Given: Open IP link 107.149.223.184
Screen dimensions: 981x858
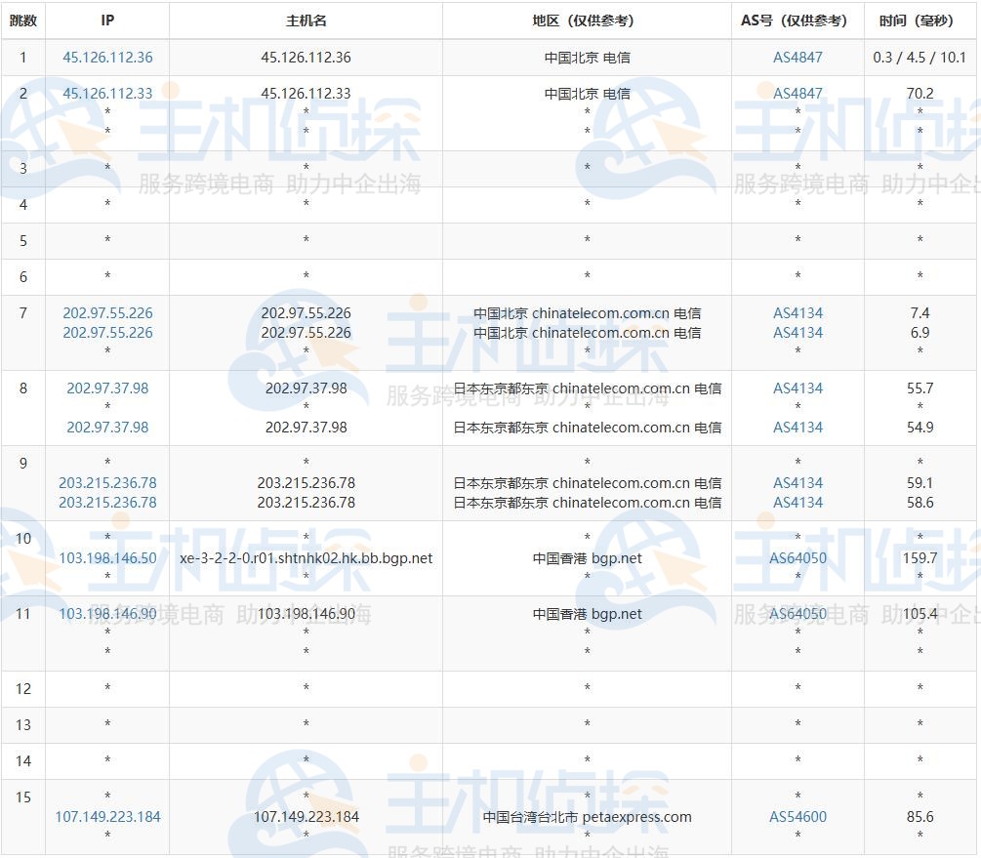Looking at the screenshot, I should click(x=107, y=817).
